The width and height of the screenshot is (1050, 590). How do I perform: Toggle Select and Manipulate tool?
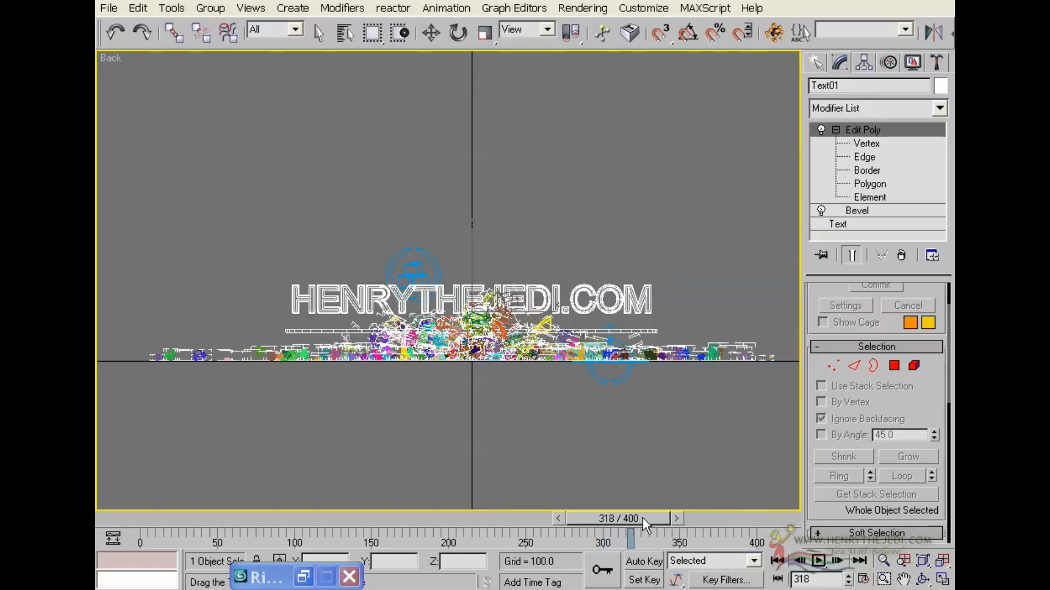pyautogui.click(x=603, y=33)
